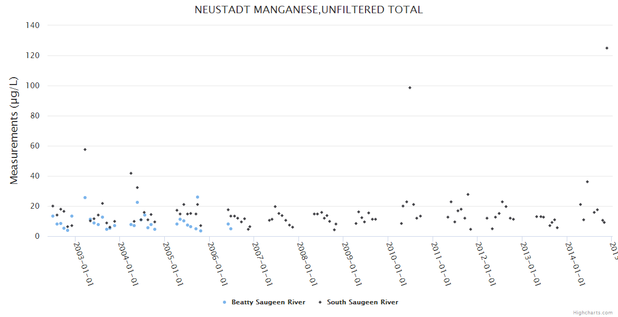
Task: Click the black South Saugeen legend diamond
Action: coord(320,302)
